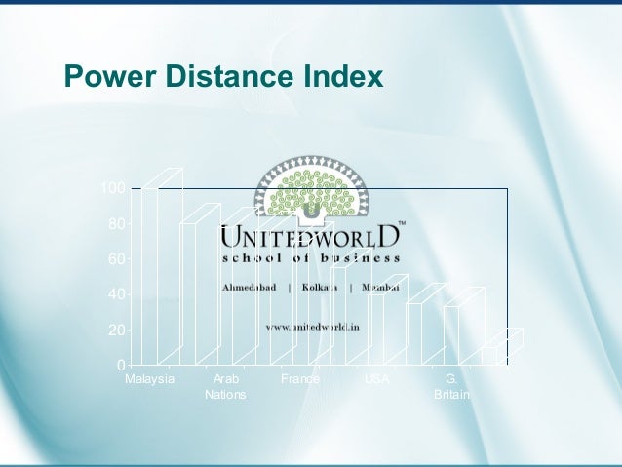The height and width of the screenshot is (467, 622).
Task: Select the Malaysia axis label
Action: click(149, 379)
